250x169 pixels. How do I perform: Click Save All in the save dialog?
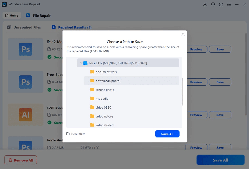pyautogui.click(x=167, y=134)
